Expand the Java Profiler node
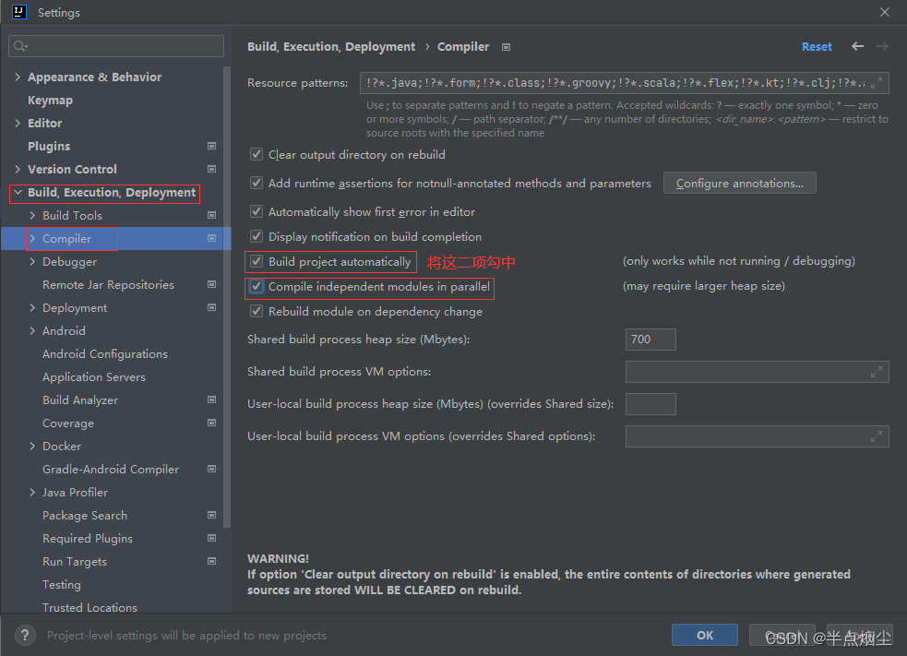The height and width of the screenshot is (656, 907). pos(32,493)
